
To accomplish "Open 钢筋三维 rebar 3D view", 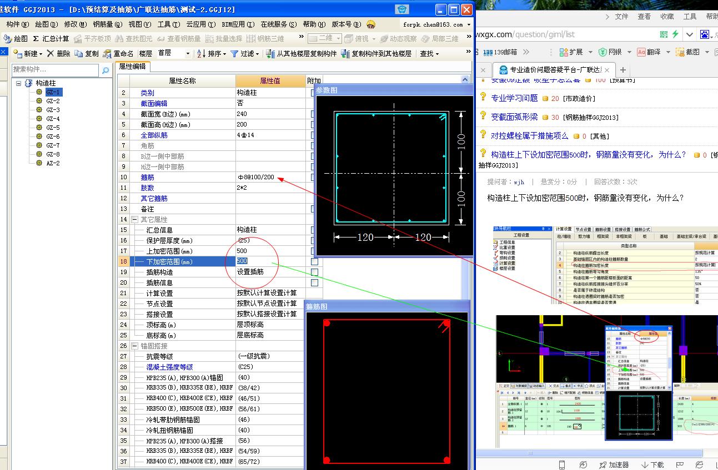I will (x=266, y=39).
